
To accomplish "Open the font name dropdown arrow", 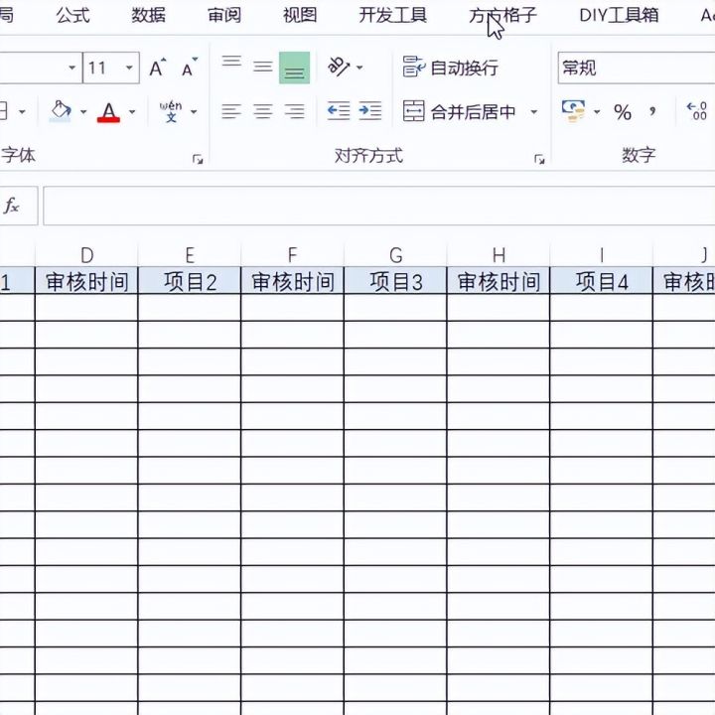I will 72,68.
